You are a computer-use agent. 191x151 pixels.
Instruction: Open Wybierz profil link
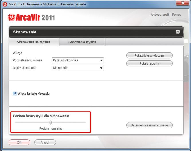click(x=160, y=15)
